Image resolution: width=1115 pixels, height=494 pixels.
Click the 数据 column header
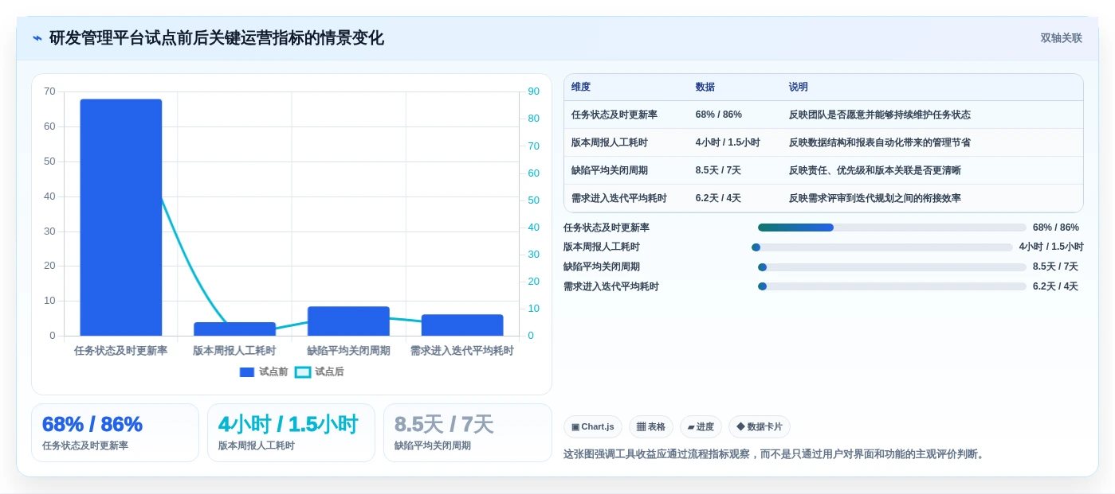click(705, 88)
